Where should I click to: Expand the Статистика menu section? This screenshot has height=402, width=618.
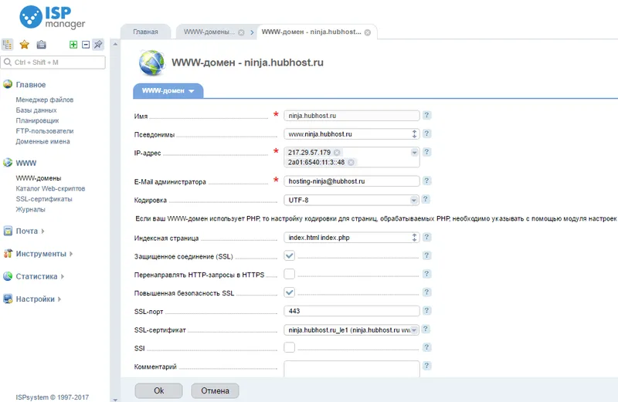coord(63,276)
